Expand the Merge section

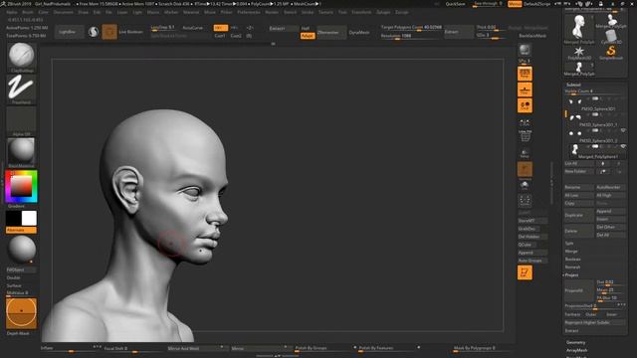[x=571, y=252]
